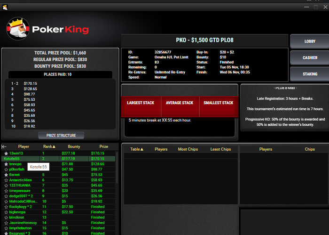
Task: Star the player blindknot
Action: 6,218
